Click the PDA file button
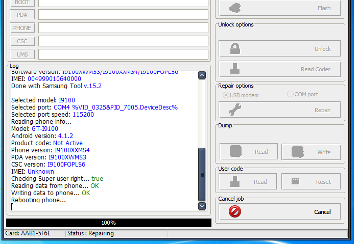This screenshot has height=244, width=357. [x=22, y=15]
